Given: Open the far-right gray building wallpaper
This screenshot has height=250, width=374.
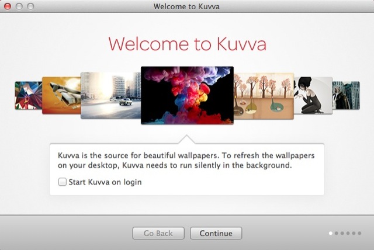Looking at the screenshot, I should tap(346, 95).
